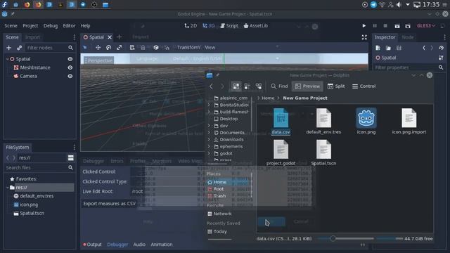
Task: Switch to 2D workspace
Action: (x=191, y=26)
